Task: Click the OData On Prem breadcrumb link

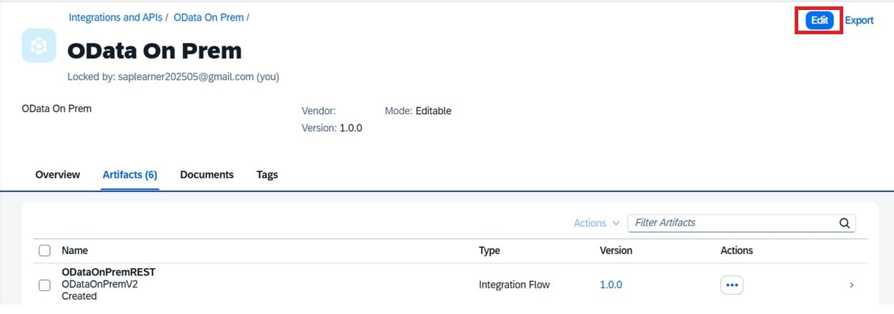Action: point(208,17)
